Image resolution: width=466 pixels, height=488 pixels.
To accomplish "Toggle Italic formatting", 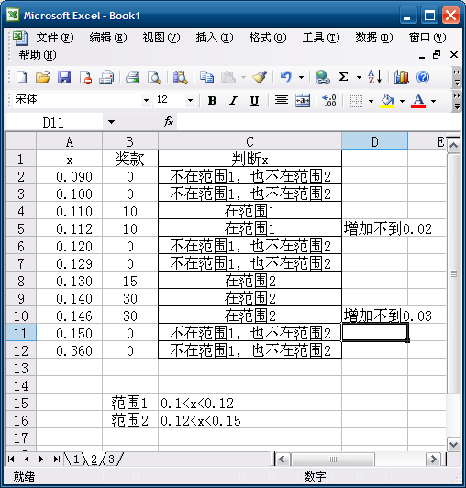I will point(233,101).
